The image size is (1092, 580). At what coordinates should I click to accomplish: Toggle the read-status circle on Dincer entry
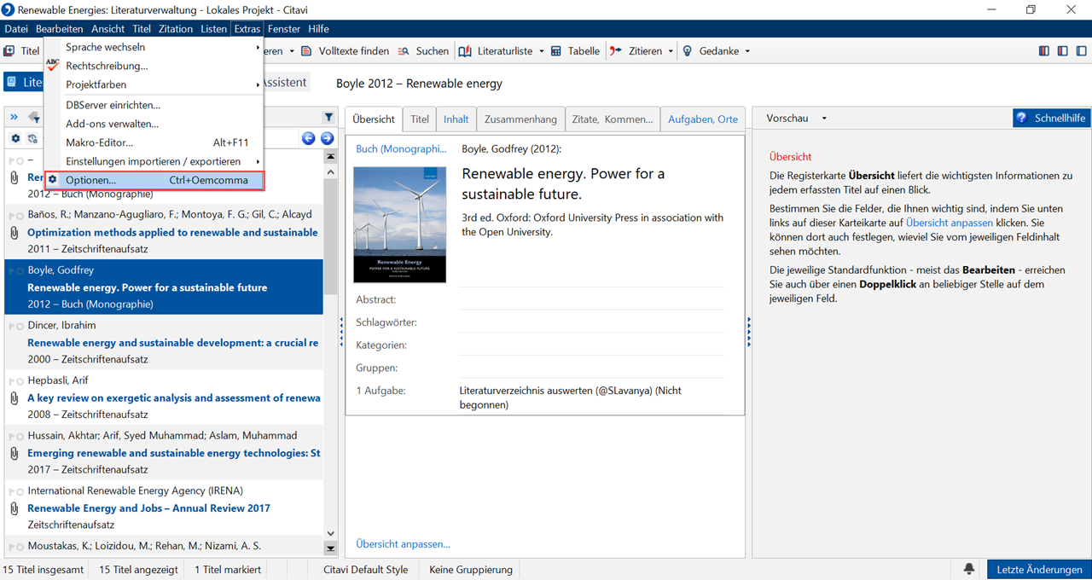tap(20, 326)
